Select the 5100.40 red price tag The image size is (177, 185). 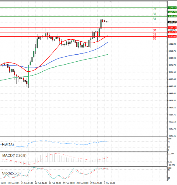[x=172, y=36]
